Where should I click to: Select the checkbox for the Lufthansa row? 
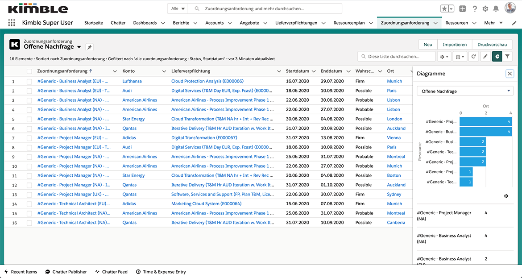pyautogui.click(x=29, y=81)
